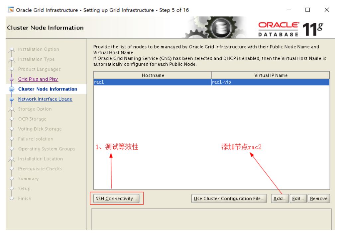Minimize the installer window
342x236 pixels.
point(289,10)
